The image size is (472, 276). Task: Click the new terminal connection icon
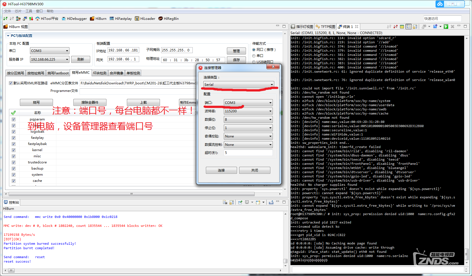coord(435,27)
